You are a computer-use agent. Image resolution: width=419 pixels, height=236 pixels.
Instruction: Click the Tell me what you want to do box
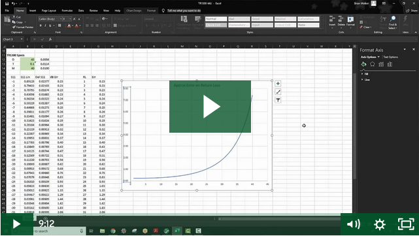pyautogui.click(x=184, y=10)
